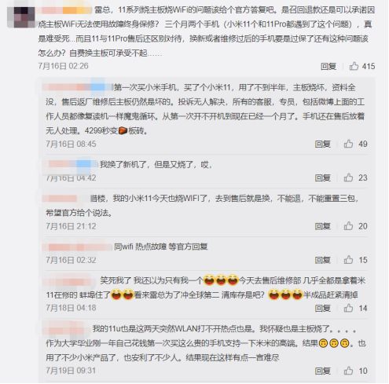Open username of the 08:45 replier
389x384 pixels.
point(78,87)
